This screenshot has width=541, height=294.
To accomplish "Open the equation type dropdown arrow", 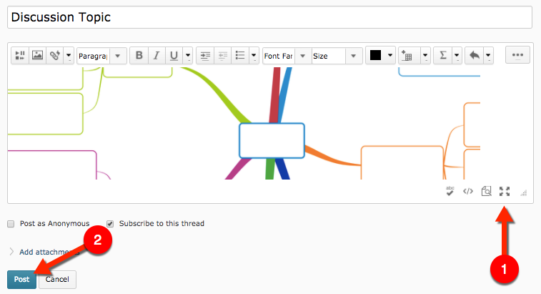I will click(457, 55).
